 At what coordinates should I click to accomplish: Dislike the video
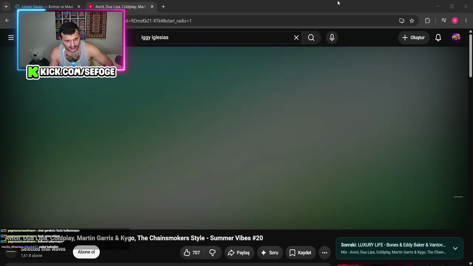pos(212,253)
